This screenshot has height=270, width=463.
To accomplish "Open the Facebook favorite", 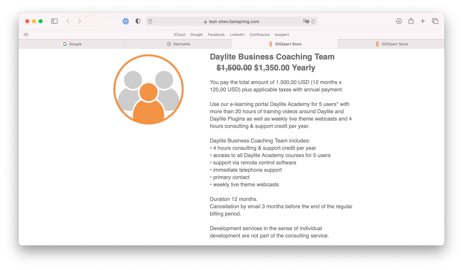I will pyautogui.click(x=216, y=35).
